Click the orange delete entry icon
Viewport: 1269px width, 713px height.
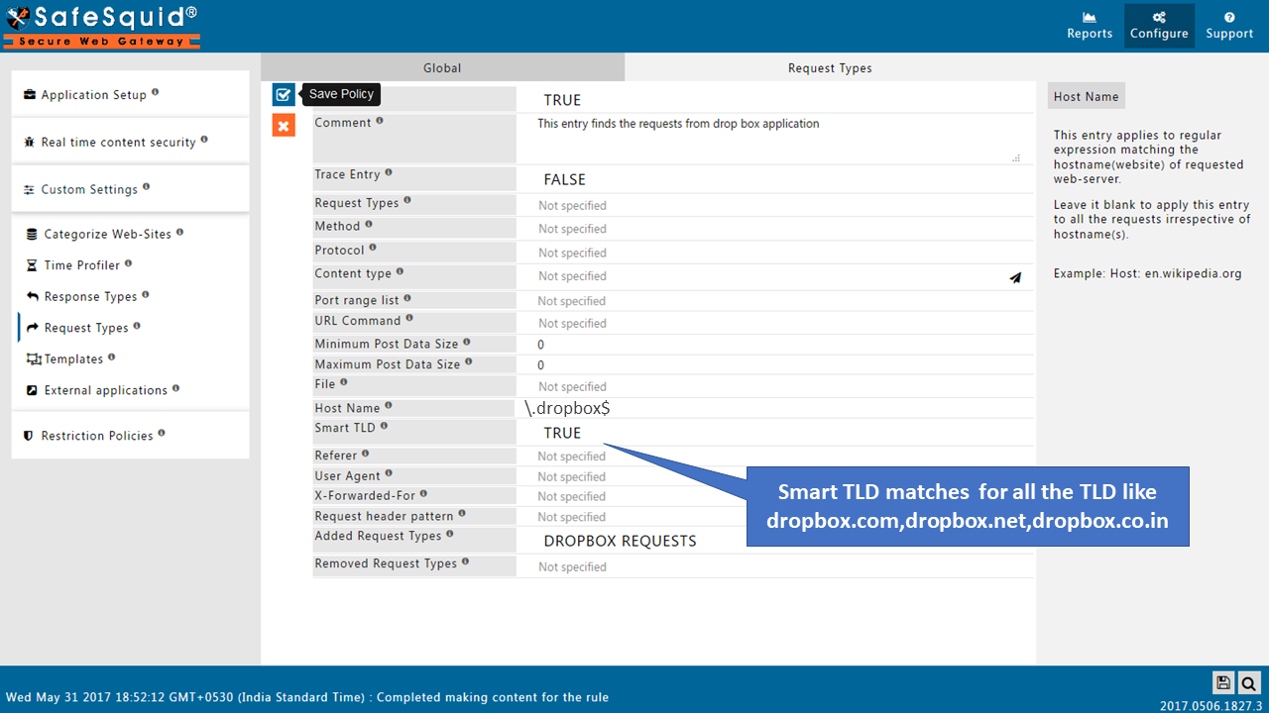(x=284, y=125)
